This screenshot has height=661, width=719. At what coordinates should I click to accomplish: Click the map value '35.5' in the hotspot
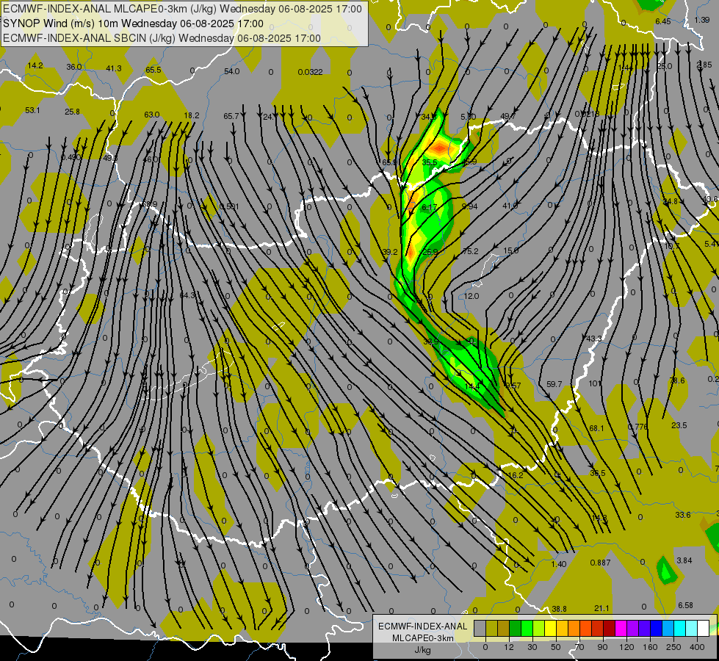(430, 162)
